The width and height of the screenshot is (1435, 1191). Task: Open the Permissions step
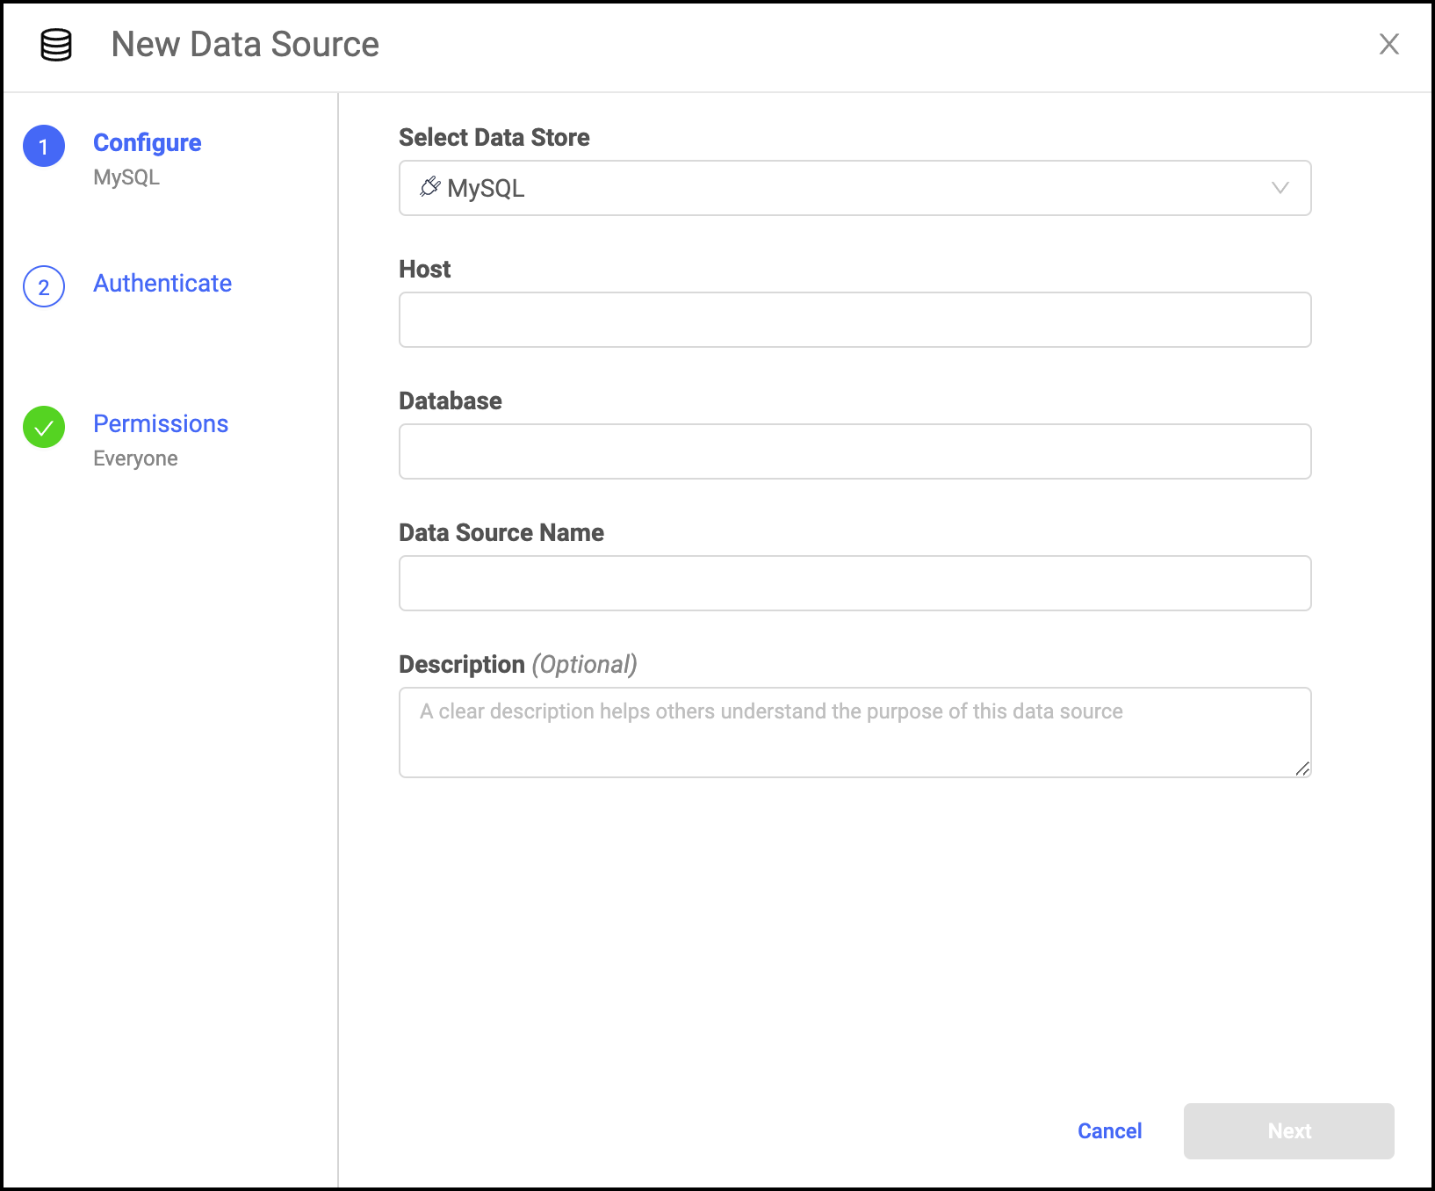point(161,423)
